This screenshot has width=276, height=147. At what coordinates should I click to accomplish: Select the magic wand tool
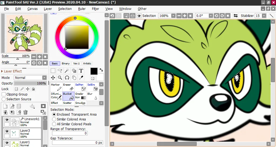click(x=67, y=71)
